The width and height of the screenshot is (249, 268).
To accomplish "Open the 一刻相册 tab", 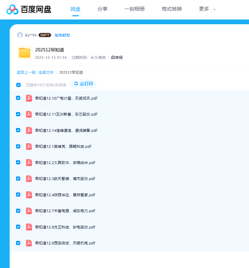I will coord(134,9).
